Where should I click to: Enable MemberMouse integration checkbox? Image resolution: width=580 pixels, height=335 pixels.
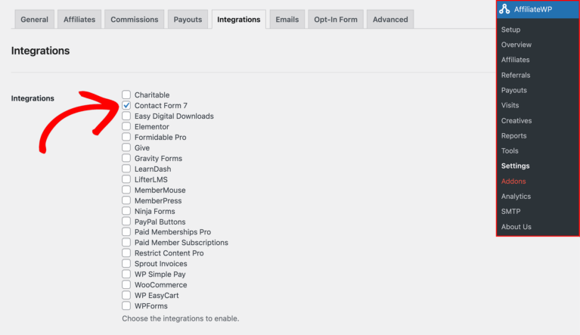(126, 190)
